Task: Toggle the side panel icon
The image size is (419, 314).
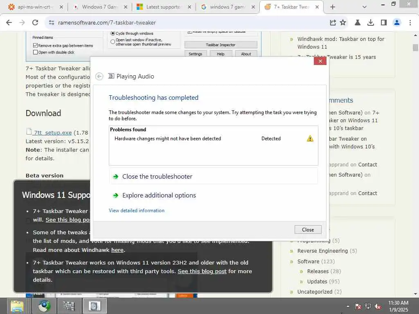Action: pyautogui.click(x=384, y=23)
